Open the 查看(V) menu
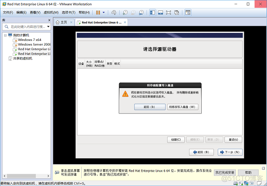This screenshot has width=267, height=186. point(35,13)
